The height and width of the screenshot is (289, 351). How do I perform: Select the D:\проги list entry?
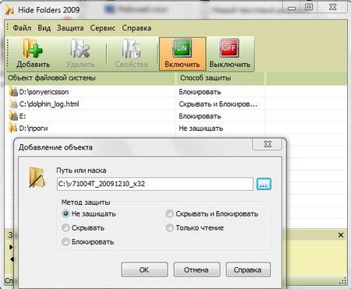tap(175, 128)
